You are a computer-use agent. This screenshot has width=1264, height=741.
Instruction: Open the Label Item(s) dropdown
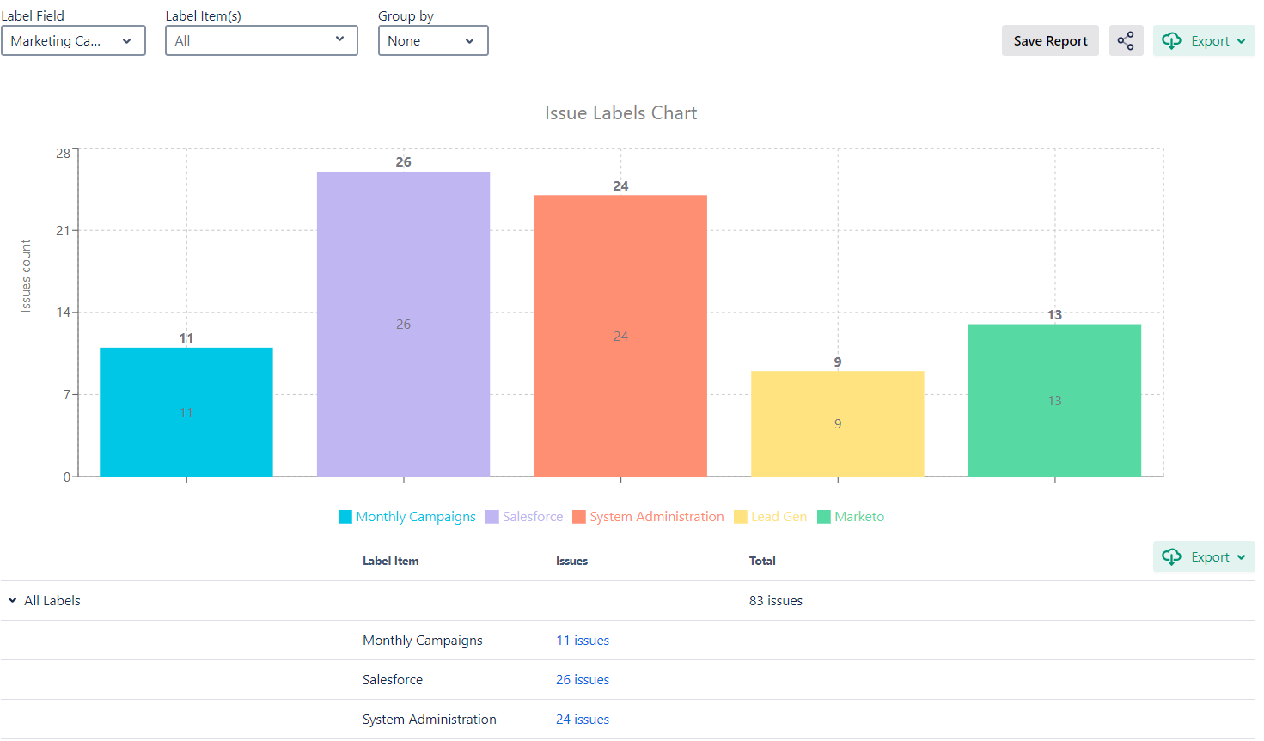[x=261, y=40]
